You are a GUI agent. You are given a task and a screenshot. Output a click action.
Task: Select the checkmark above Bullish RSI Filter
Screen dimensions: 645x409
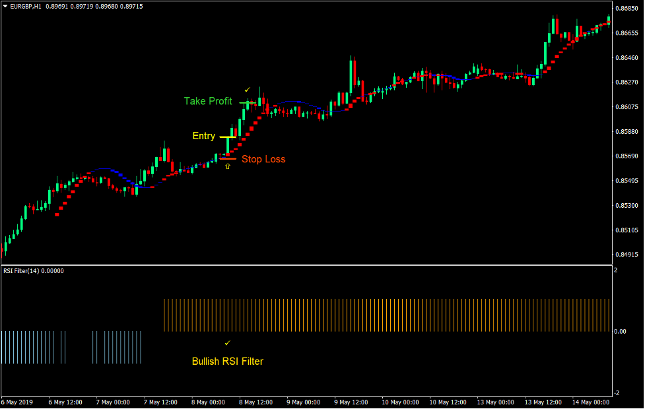click(x=228, y=343)
